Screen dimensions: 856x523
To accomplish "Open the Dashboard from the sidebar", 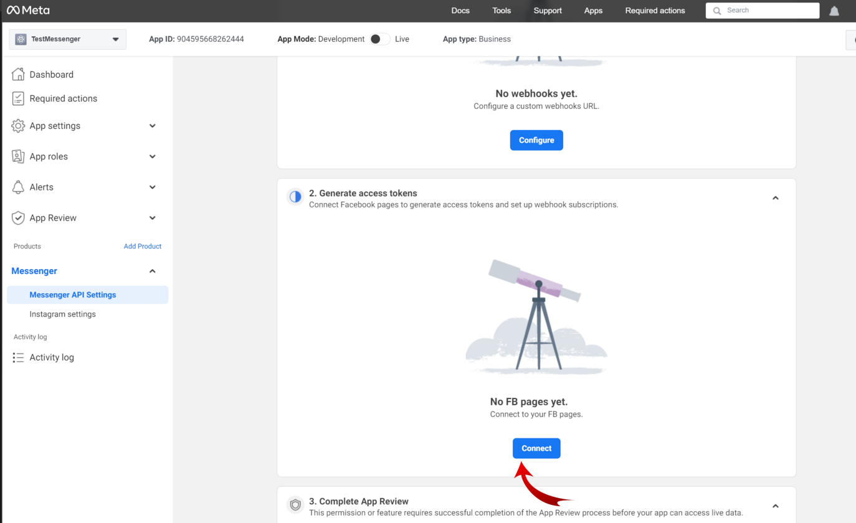I will click(19, 74).
